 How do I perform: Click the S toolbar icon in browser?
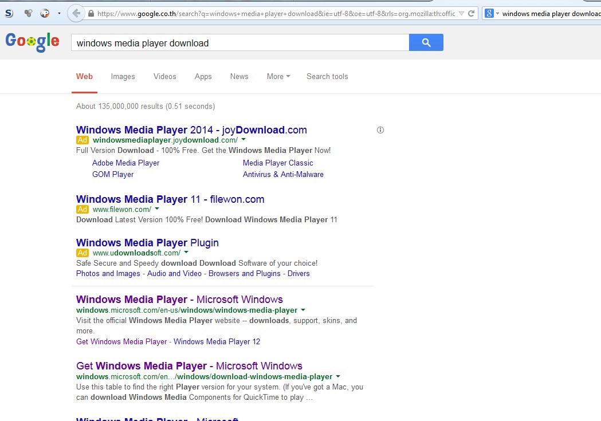tap(9, 13)
